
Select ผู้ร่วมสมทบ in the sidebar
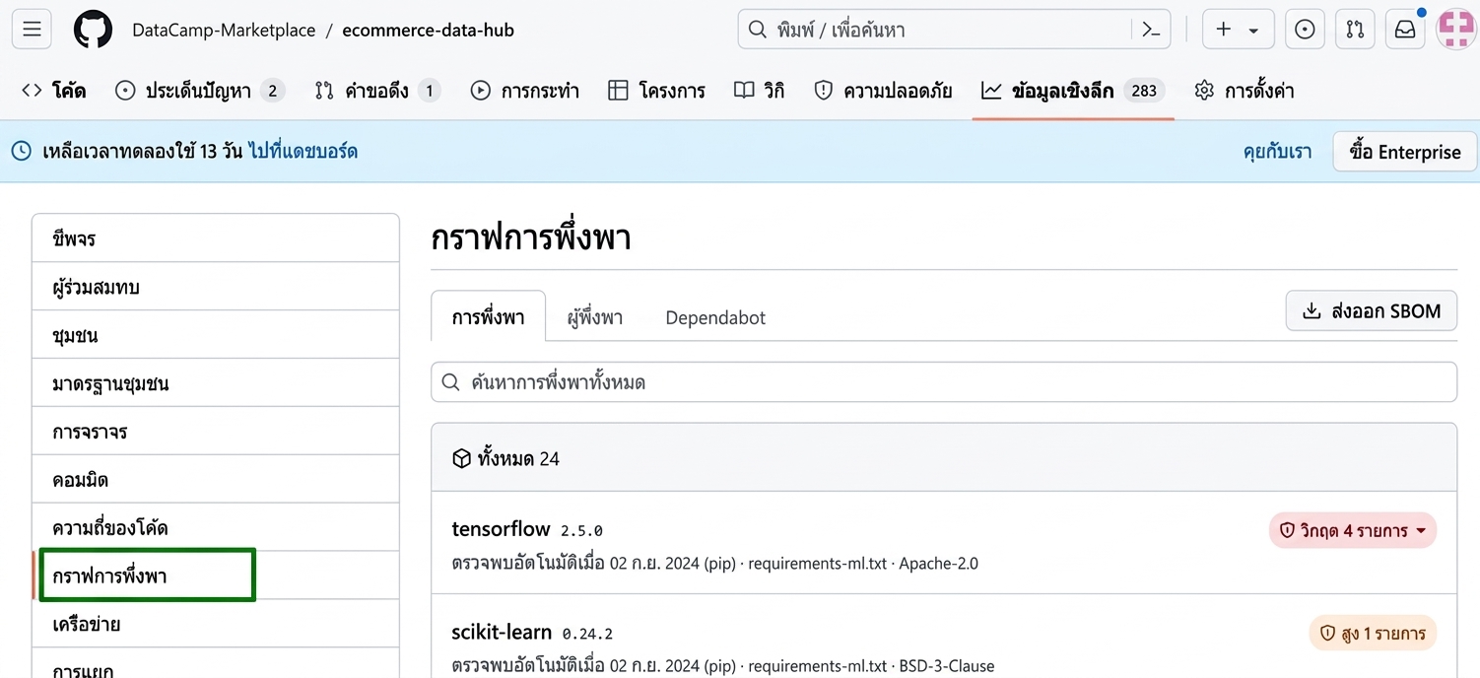[216, 287]
